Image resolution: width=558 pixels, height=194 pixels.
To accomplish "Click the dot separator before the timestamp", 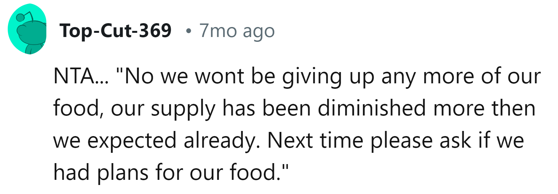I will click(189, 31).
